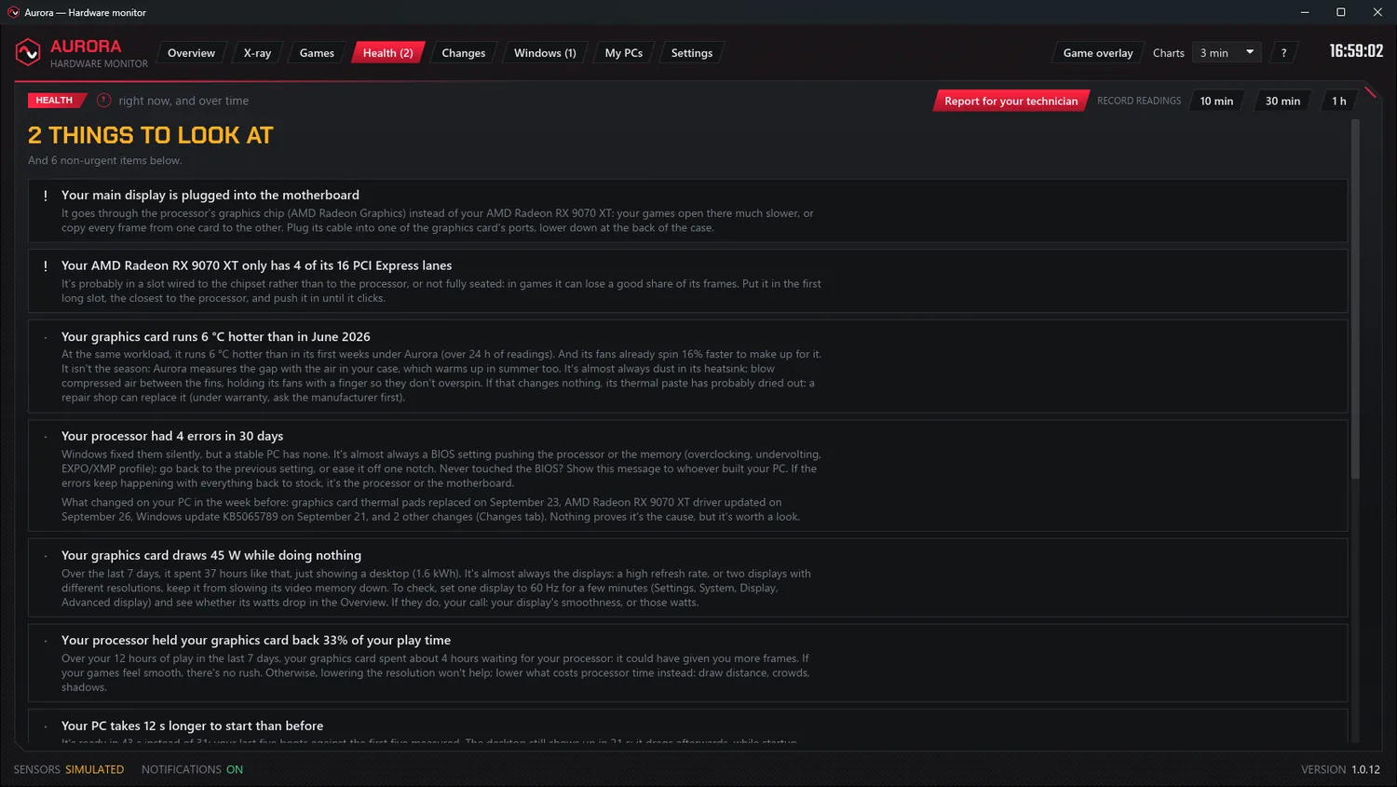Image resolution: width=1397 pixels, height=787 pixels.
Task: Click 'Your processor had 4 errors in 30 days'
Action: (172, 436)
